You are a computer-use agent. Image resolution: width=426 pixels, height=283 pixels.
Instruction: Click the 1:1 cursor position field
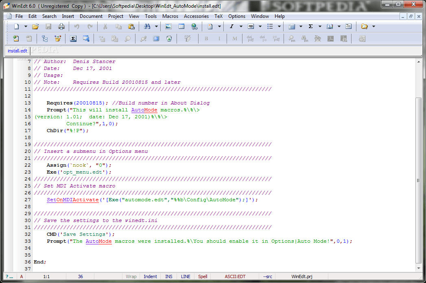(46, 276)
